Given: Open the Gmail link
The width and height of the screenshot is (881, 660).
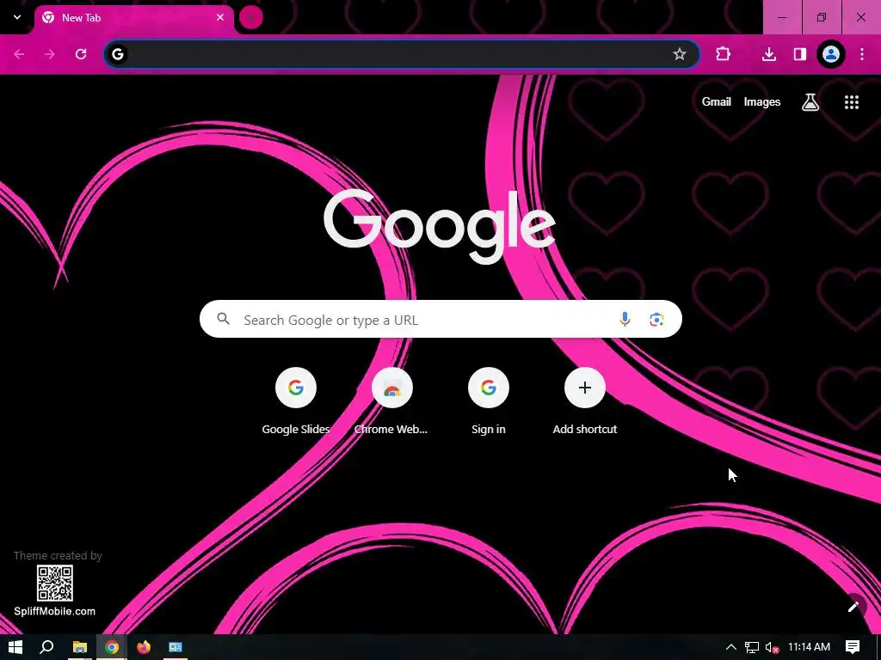Looking at the screenshot, I should (x=717, y=101).
